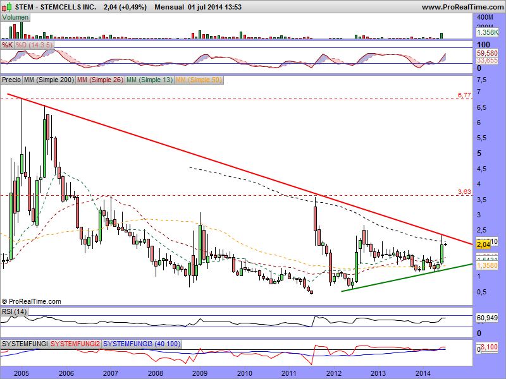The height and width of the screenshot is (379, 506).
Task: Click the 2009 year label on time axis
Action: click(x=200, y=373)
